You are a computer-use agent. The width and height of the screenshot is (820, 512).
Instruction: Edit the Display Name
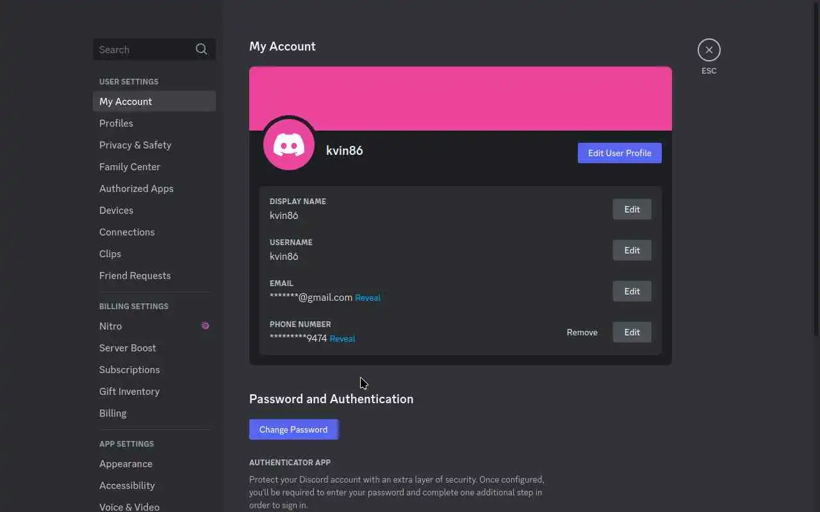632,209
